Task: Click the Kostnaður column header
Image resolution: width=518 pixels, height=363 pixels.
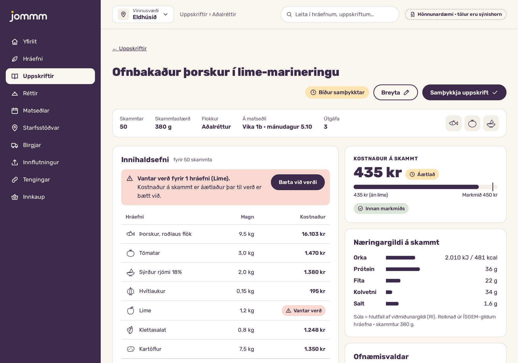Action: [x=313, y=217]
